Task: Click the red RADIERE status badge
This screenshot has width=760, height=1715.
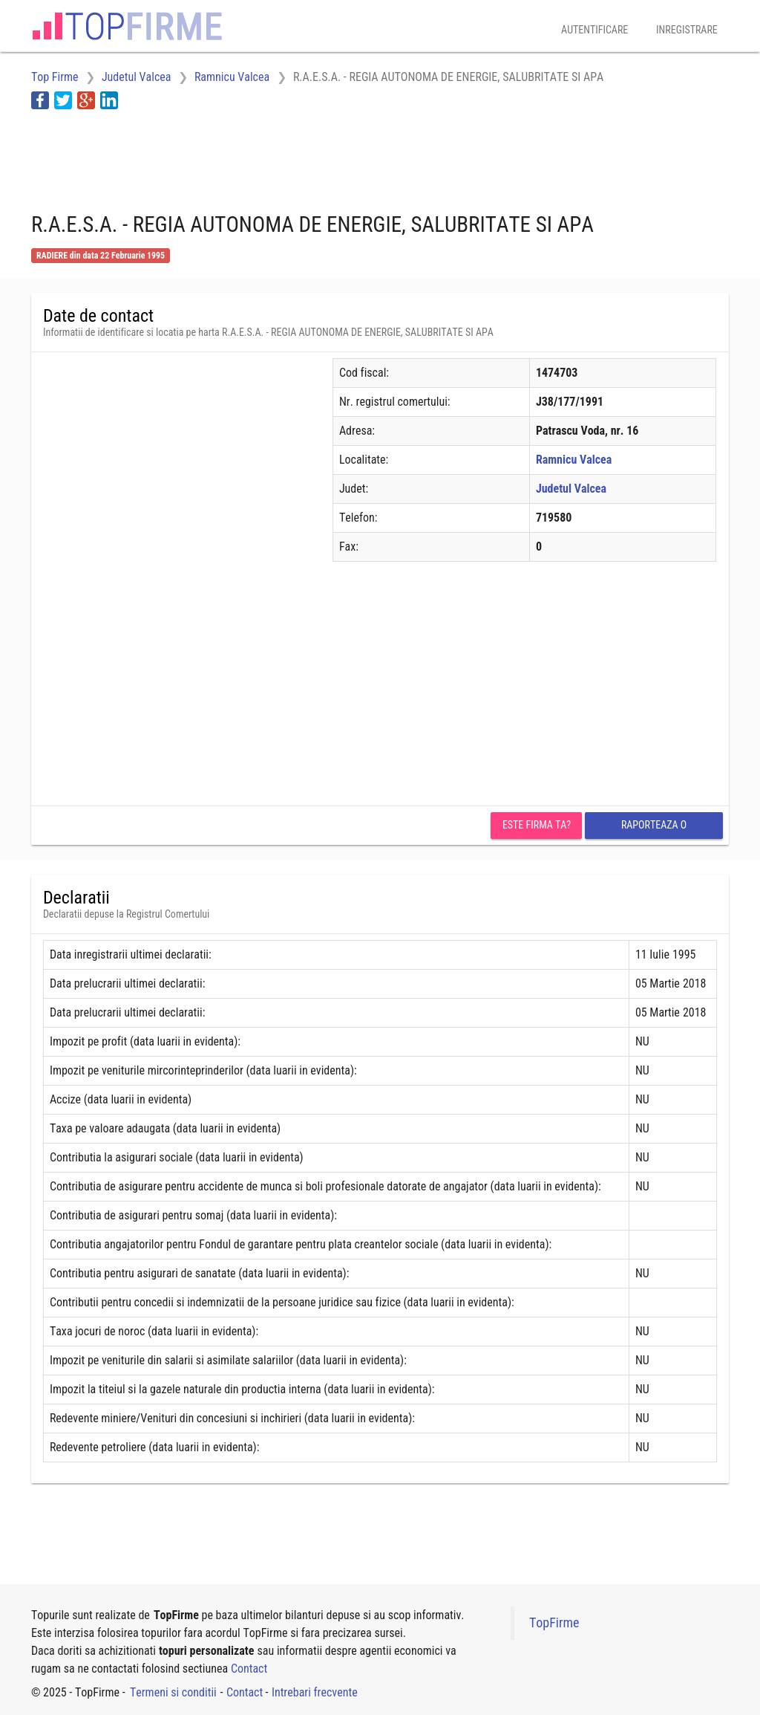Action: [100, 256]
